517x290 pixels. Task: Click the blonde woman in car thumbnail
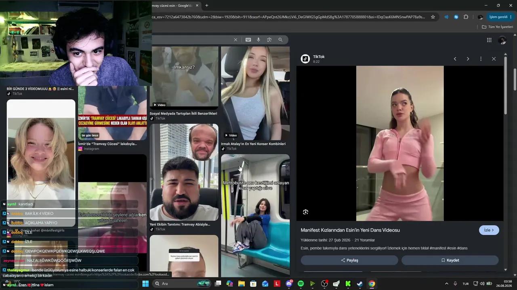point(255,93)
